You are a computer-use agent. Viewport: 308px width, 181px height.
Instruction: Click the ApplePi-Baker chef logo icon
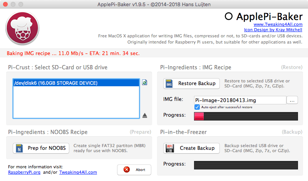coord(22,29)
